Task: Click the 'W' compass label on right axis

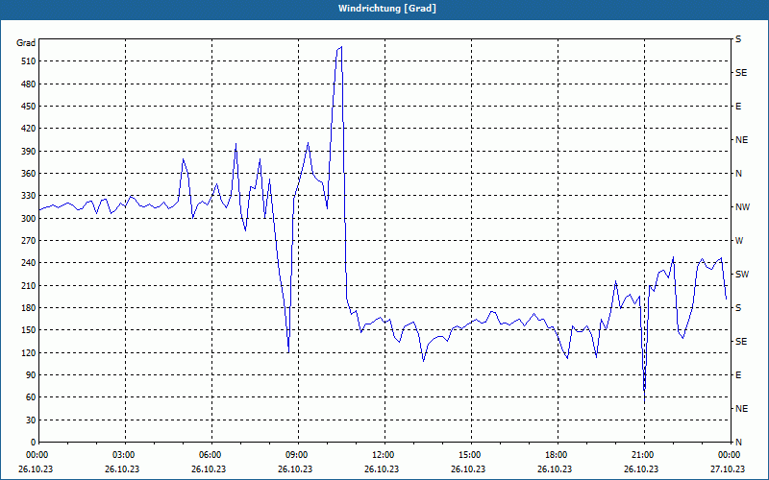Action: click(739, 241)
